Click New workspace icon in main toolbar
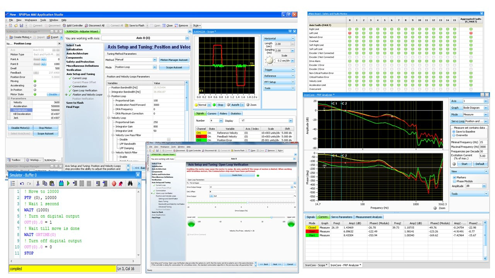Screen dimensions: 495x278 point(10,25)
